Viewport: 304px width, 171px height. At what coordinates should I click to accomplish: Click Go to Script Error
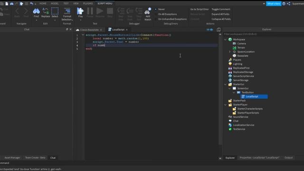click(x=199, y=9)
